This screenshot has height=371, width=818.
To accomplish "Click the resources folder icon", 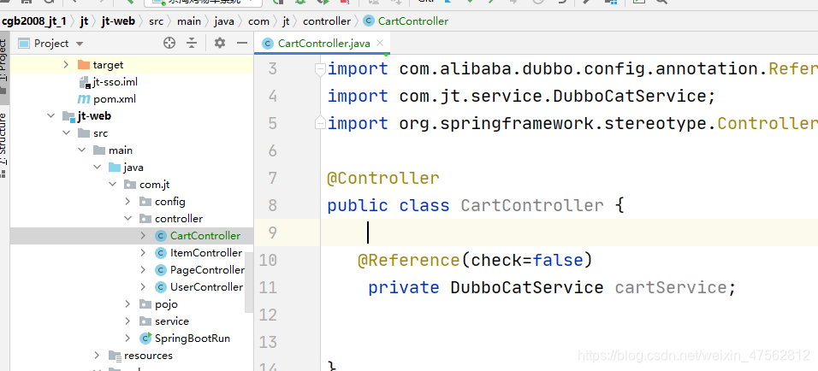I will tap(115, 356).
